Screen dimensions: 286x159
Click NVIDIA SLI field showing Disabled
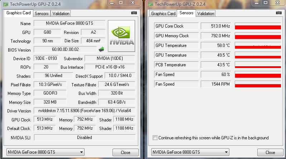pos(85,137)
